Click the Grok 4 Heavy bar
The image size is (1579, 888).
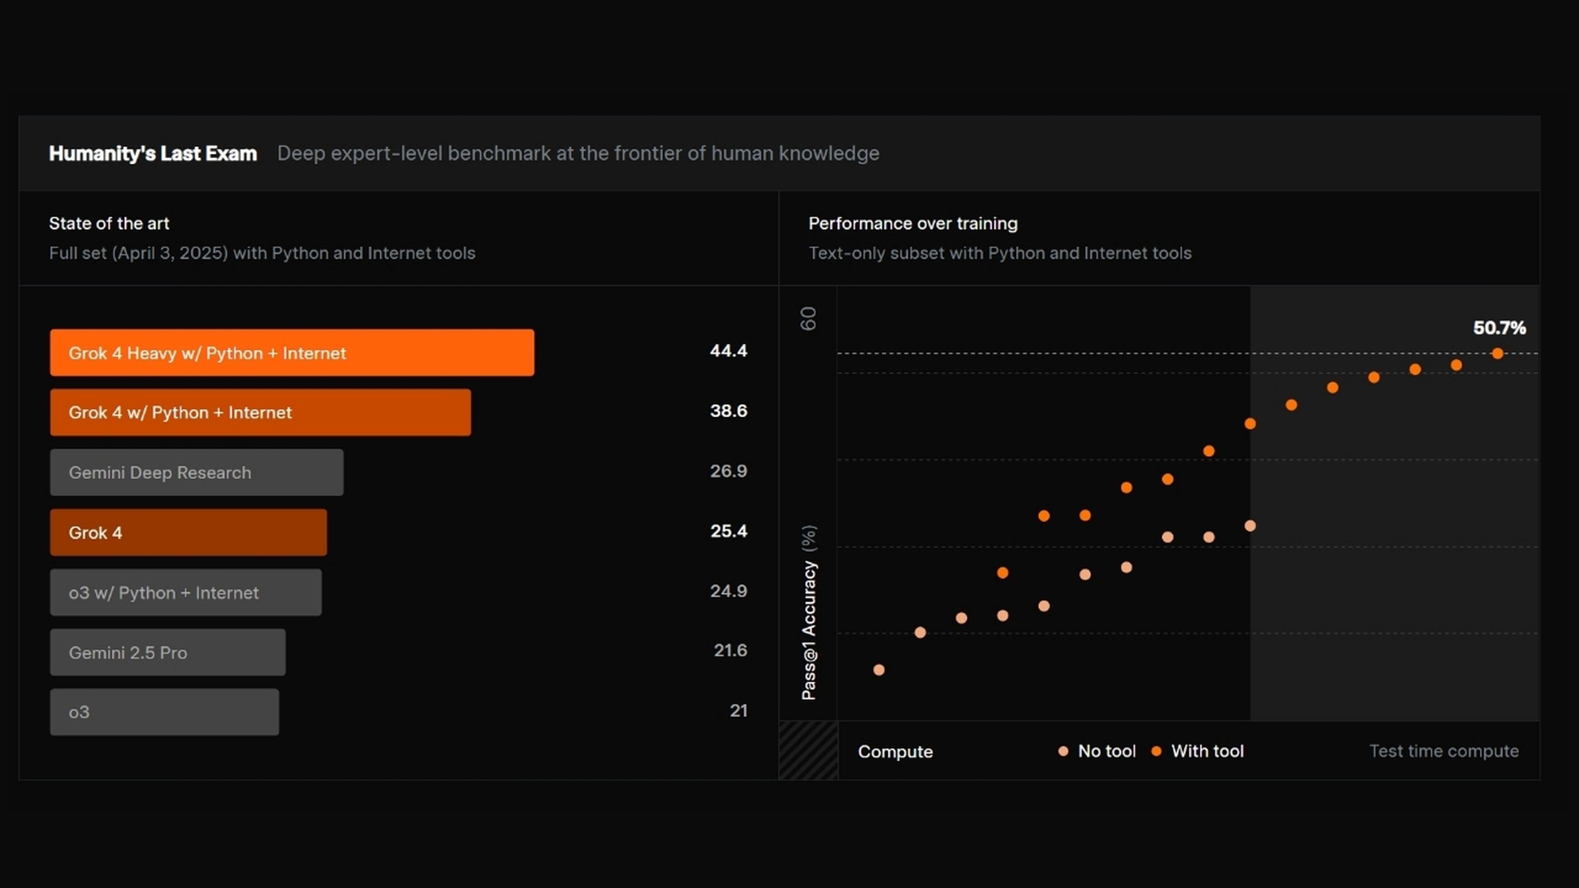point(292,352)
